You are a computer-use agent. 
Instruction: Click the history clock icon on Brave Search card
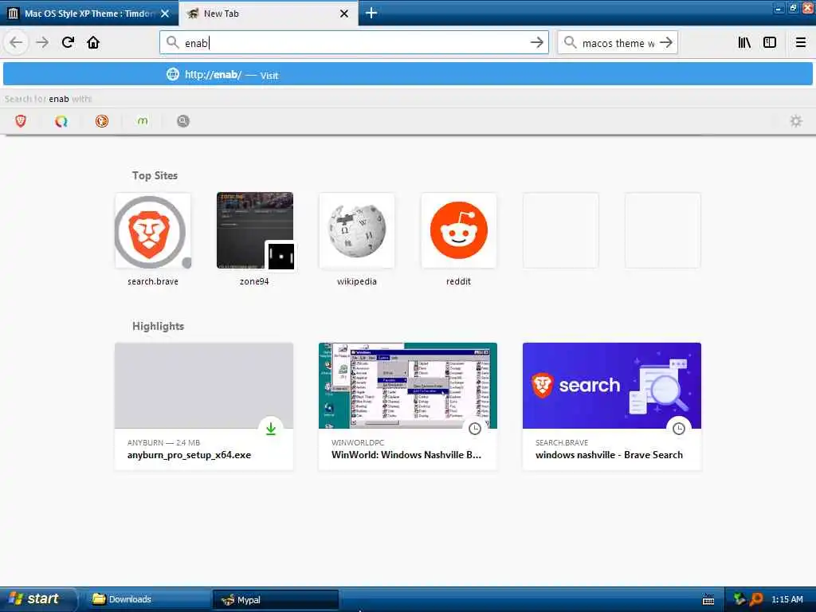pos(679,429)
